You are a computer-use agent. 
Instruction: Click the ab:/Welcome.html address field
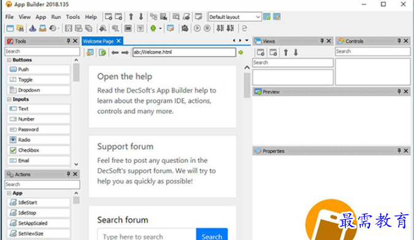(x=184, y=52)
